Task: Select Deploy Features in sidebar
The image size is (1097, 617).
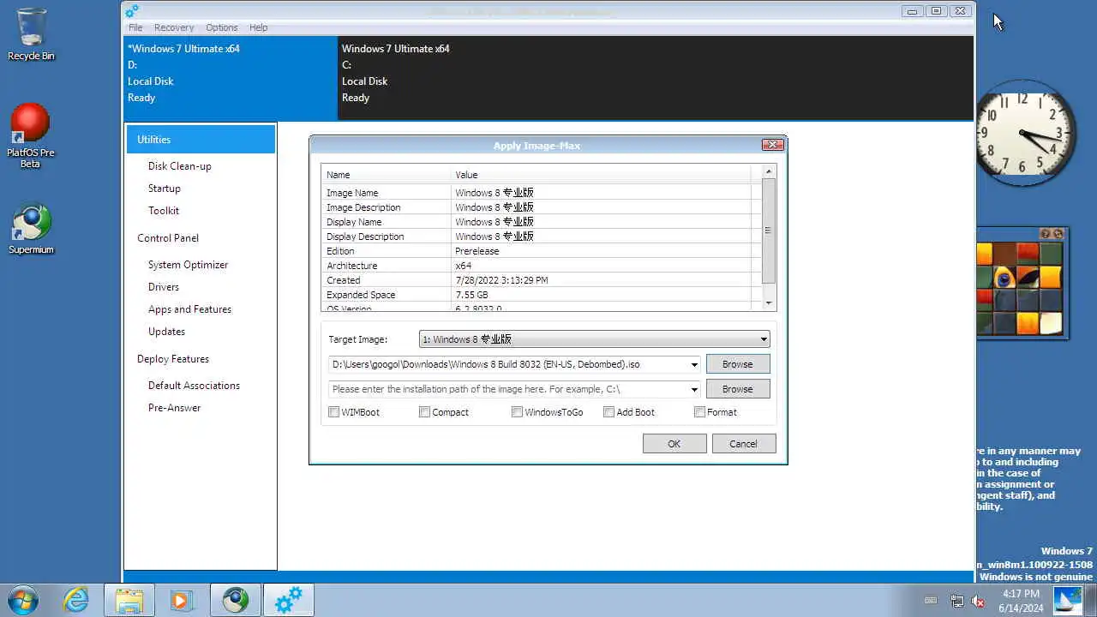Action: 173,359
